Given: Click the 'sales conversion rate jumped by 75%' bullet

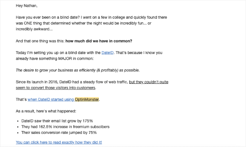Looking at the screenshot, I should pos(59,133).
